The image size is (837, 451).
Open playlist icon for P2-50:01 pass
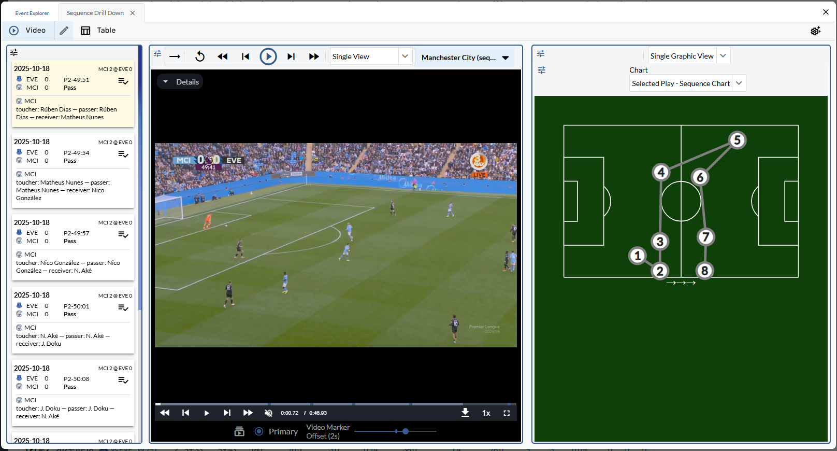(123, 308)
